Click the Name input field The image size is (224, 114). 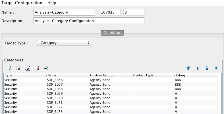pos(65,12)
